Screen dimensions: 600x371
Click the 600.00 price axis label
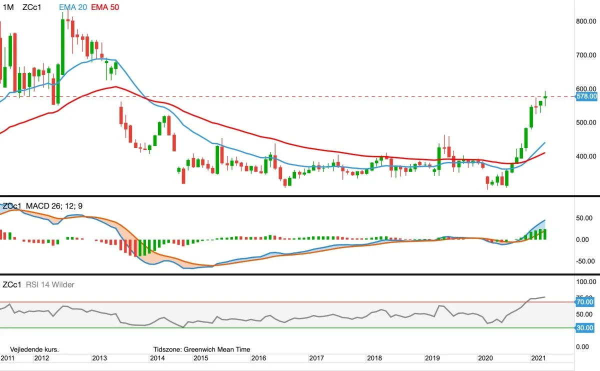click(586, 89)
